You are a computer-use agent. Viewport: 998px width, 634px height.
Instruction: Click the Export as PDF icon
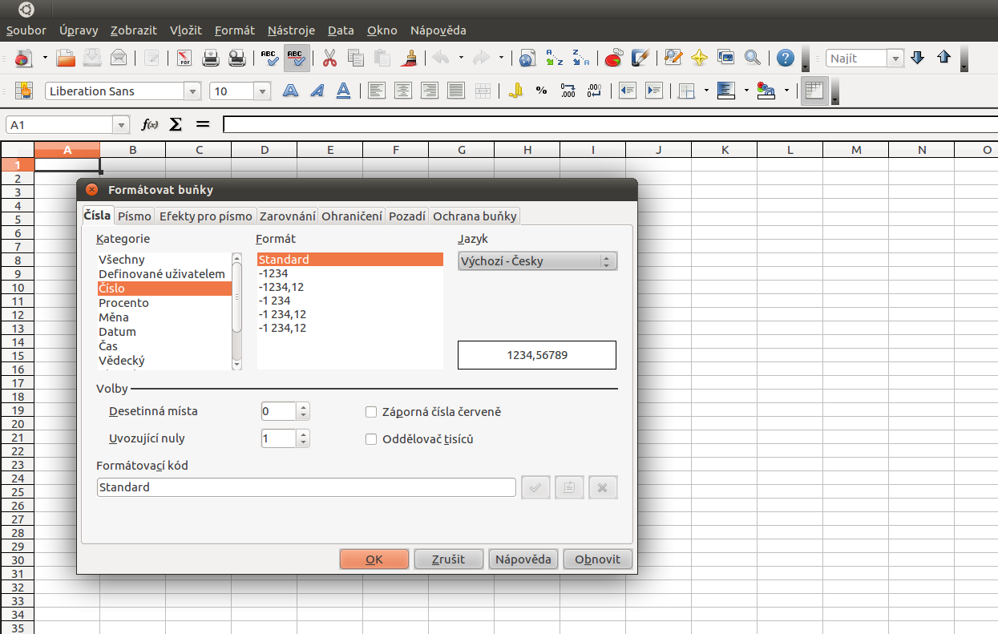click(x=184, y=58)
